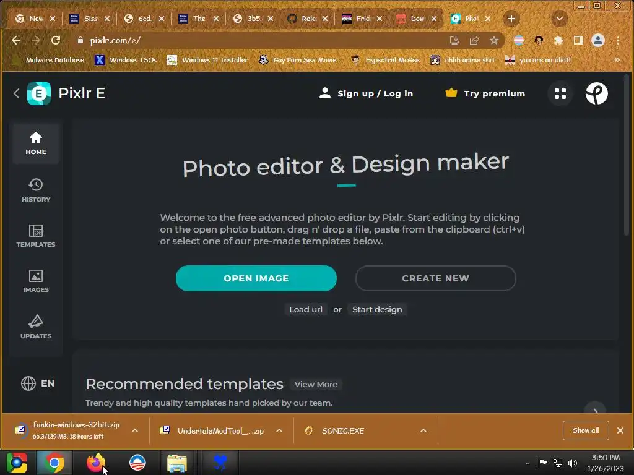Click the Action Center flag tray icon

(x=542, y=463)
